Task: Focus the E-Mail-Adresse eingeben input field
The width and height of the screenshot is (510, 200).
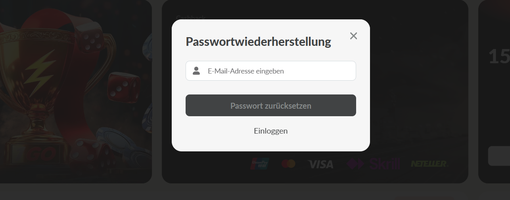Action: 271,71
